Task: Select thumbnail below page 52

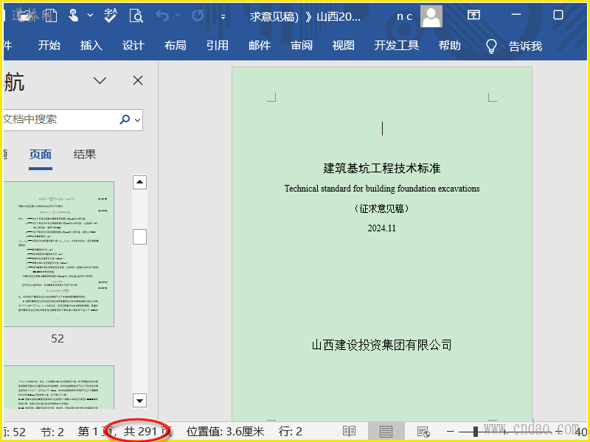Action: (59, 387)
